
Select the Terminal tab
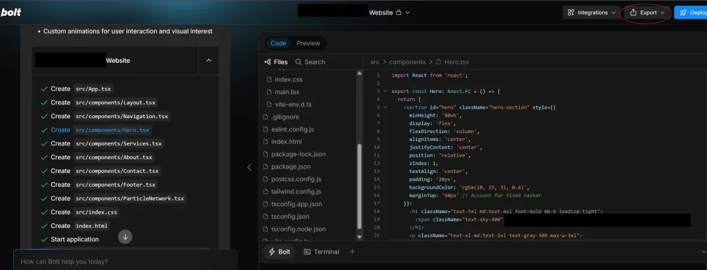coord(321,252)
